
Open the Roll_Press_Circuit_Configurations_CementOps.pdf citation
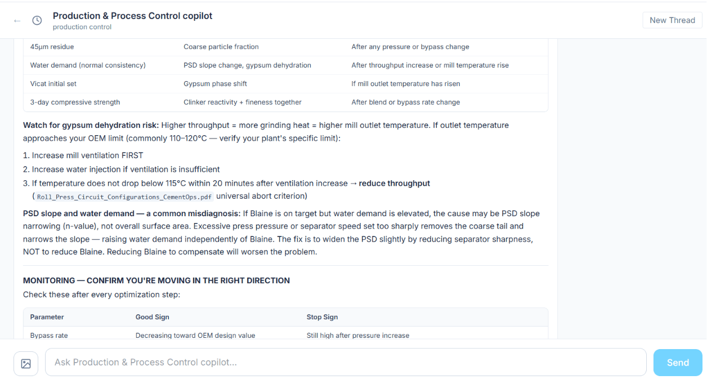125,197
